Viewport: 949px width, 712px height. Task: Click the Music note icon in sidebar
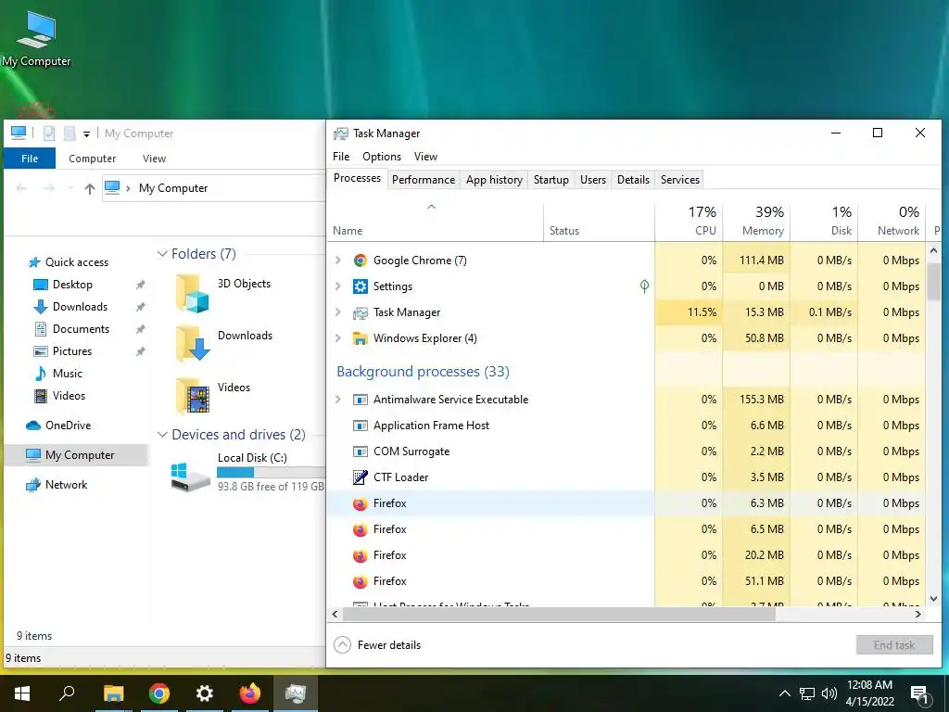(x=41, y=374)
